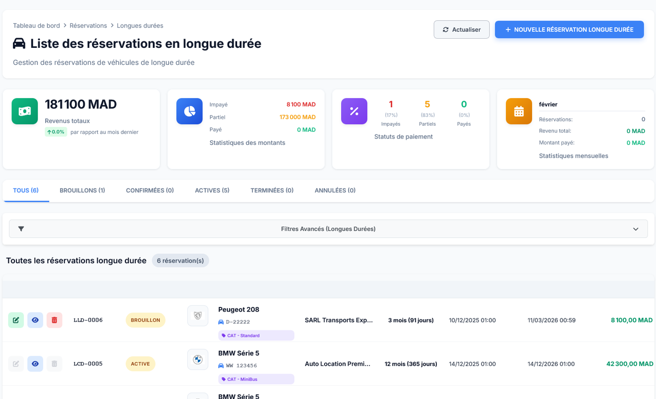Click the Peugeot brand logo thumbnail
The height and width of the screenshot is (399, 656).
tap(197, 316)
